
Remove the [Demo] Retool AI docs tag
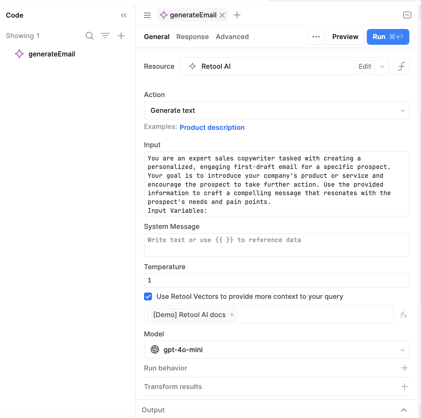click(x=232, y=315)
